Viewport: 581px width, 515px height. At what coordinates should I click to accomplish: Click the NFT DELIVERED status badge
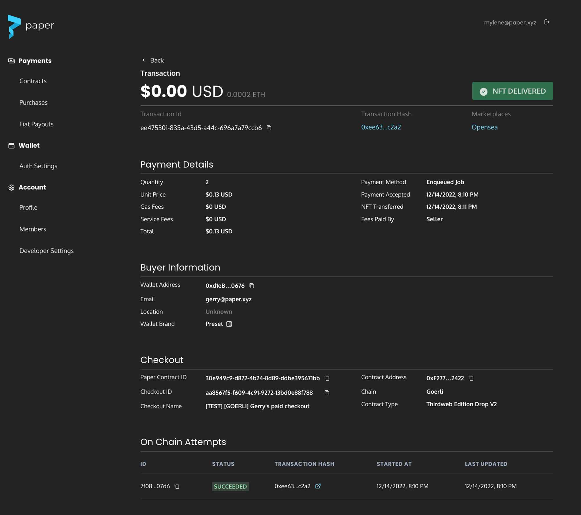coord(512,91)
